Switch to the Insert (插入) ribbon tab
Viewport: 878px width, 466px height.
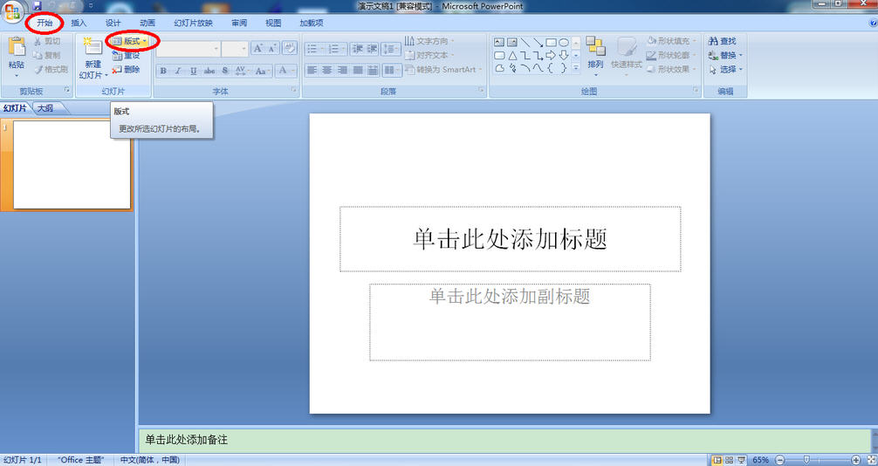(x=79, y=23)
